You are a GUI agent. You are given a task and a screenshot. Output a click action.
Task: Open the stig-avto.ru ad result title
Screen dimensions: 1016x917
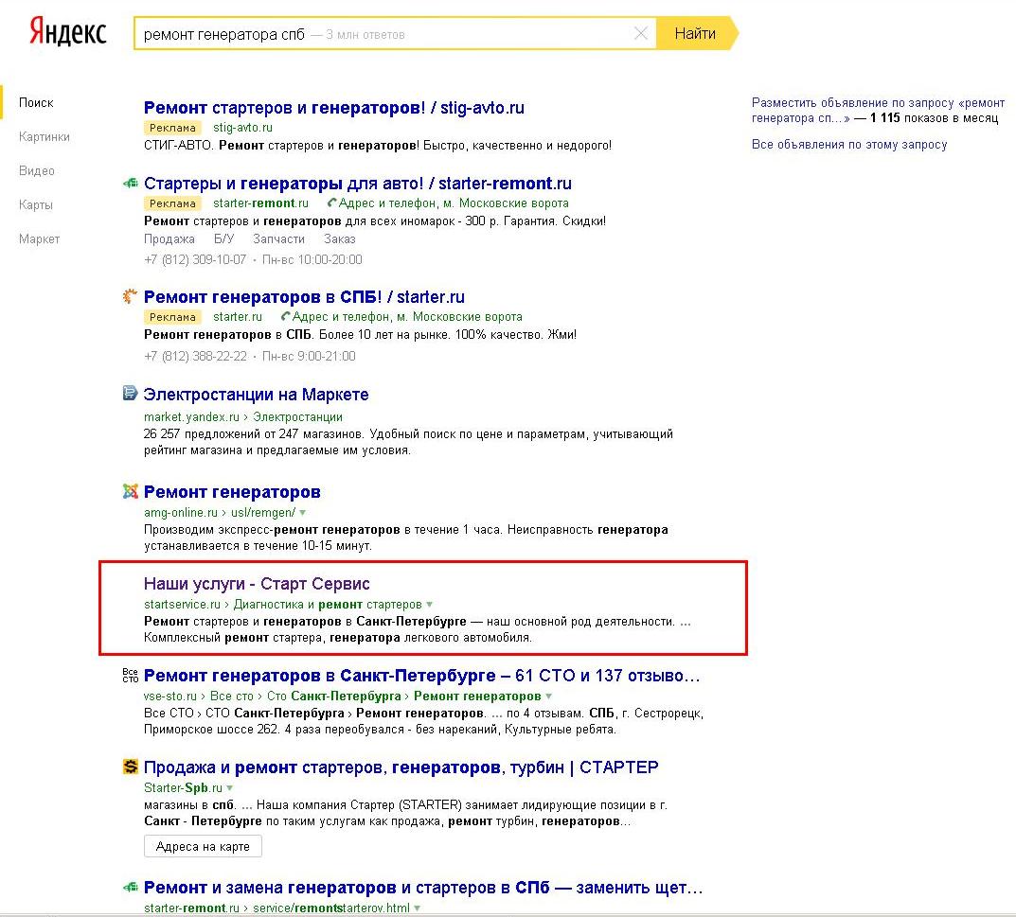point(333,108)
